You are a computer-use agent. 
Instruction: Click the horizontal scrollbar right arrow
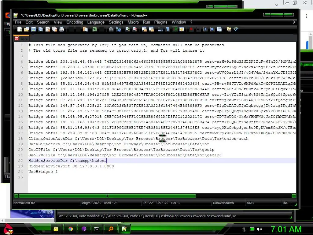pos(294,196)
